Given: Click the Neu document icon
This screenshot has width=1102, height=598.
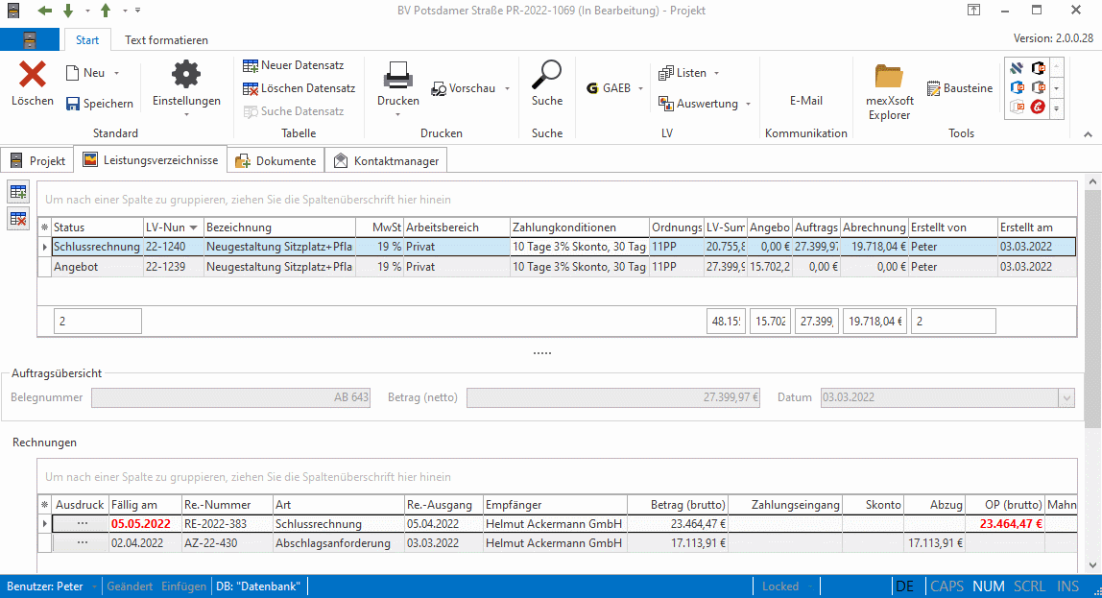Looking at the screenshot, I should pos(72,73).
